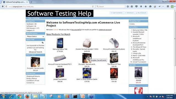This screenshot has height=99, width=176.
Task: Close the SoftwareTestingHelp.com tab
Action: click(x=27, y=2)
